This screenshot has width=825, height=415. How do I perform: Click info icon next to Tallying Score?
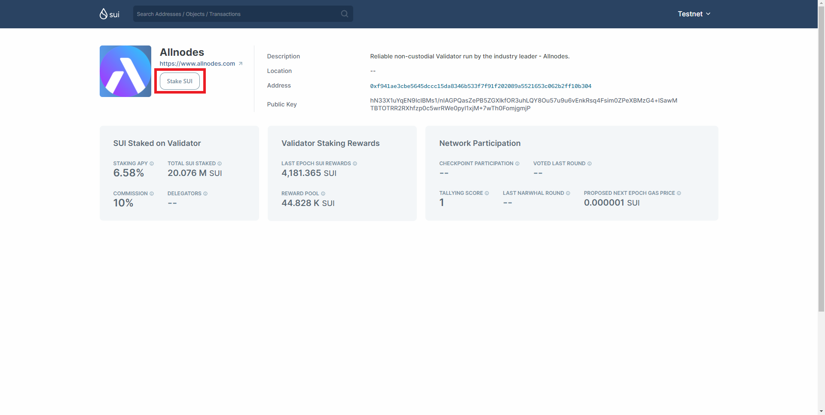[487, 193]
